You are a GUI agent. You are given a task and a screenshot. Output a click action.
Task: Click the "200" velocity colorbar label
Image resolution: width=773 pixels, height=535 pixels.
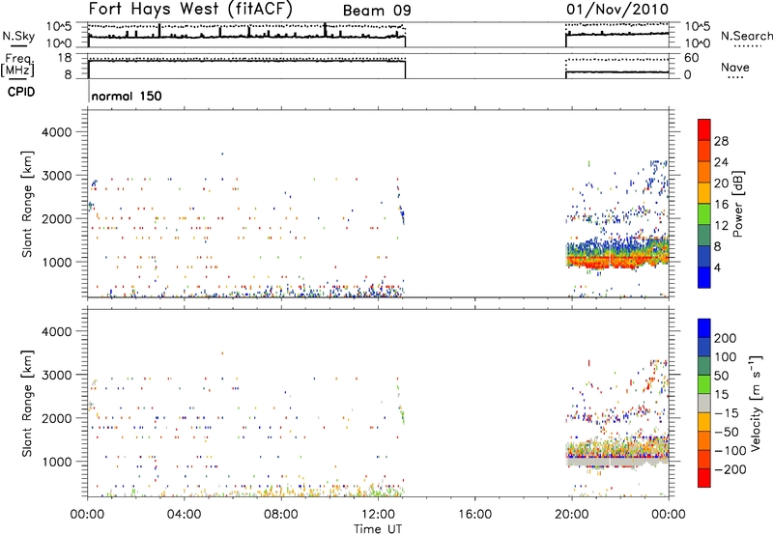(x=726, y=338)
